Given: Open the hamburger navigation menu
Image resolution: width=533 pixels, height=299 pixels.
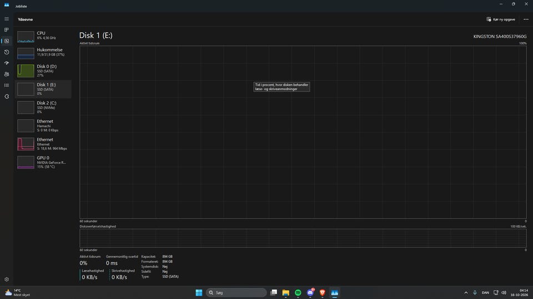Looking at the screenshot, I should tap(7, 19).
